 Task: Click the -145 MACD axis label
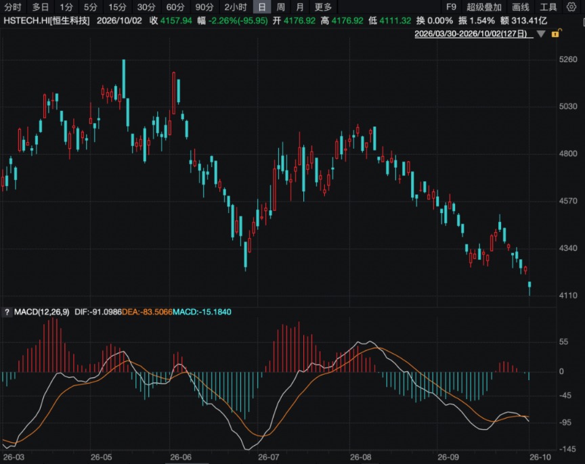click(x=567, y=449)
